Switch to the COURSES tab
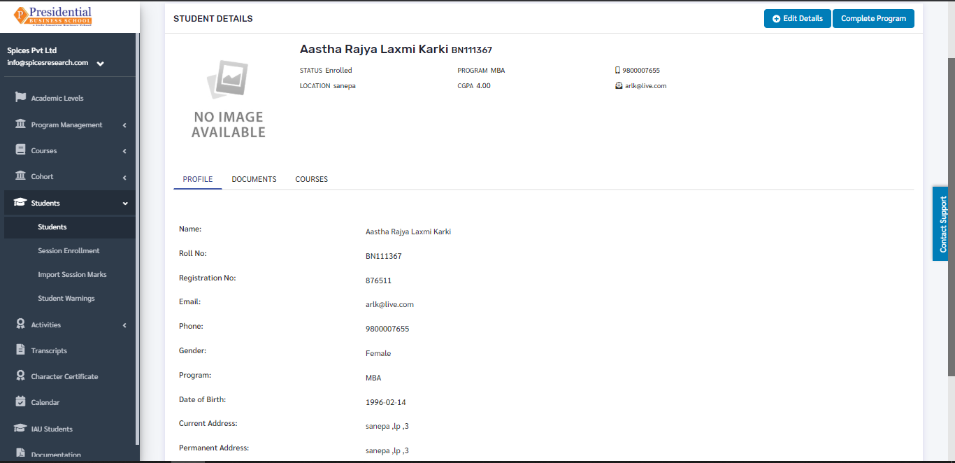The height and width of the screenshot is (463, 955). click(x=312, y=179)
